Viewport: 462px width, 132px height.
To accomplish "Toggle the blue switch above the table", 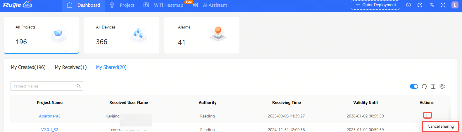I will [x=414, y=86].
